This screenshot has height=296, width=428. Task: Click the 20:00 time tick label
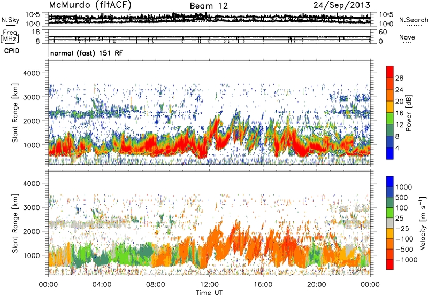pyautogui.click(x=317, y=285)
